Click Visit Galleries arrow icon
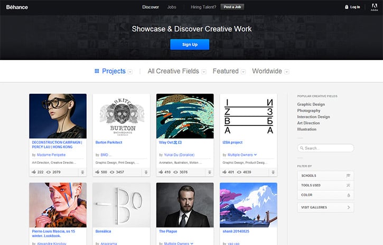Image resolution: width=383 pixels, height=245 pixels. tap(349, 208)
